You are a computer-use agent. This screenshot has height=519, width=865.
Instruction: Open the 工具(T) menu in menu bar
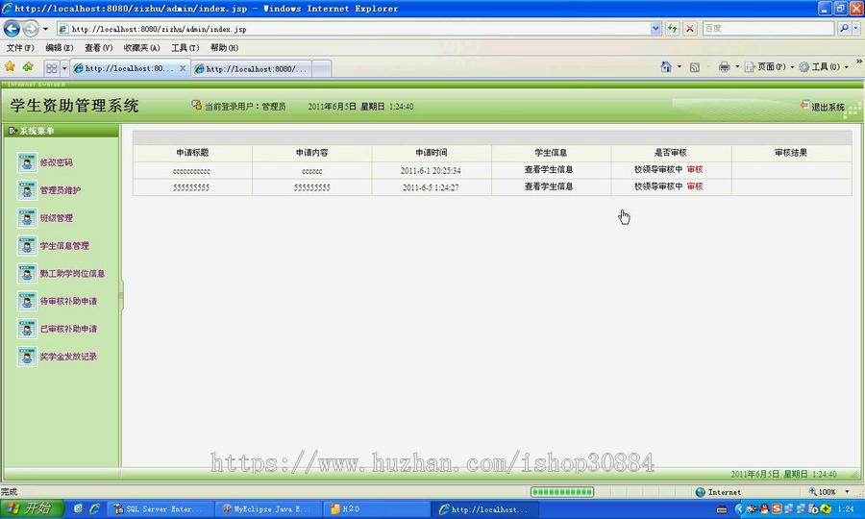(x=185, y=48)
